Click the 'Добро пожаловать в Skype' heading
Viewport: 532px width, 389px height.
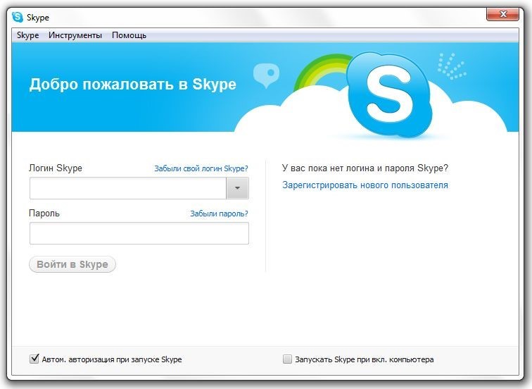pyautogui.click(x=133, y=85)
